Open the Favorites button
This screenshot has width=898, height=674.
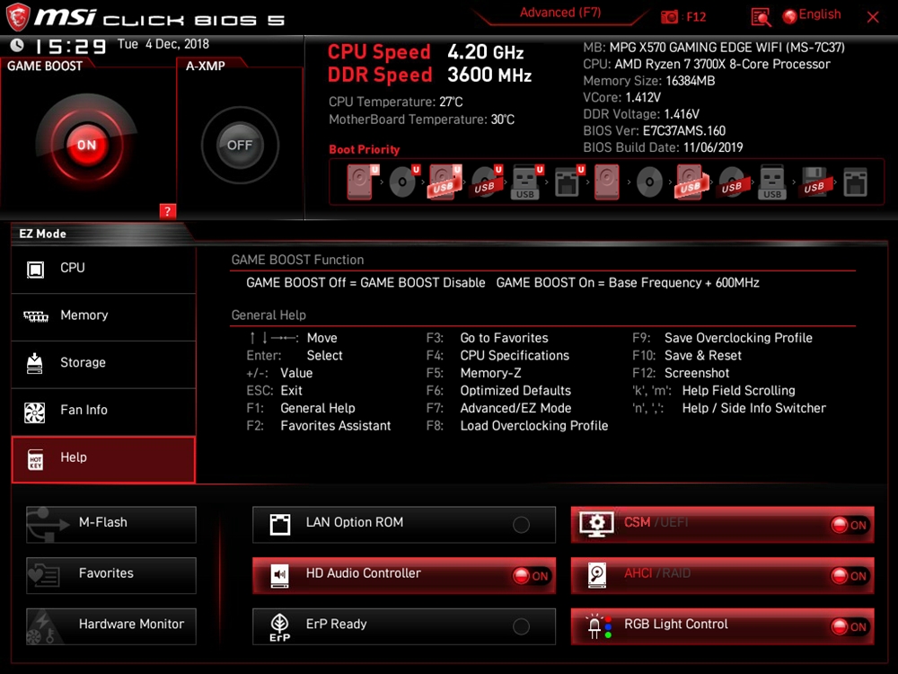[x=111, y=575]
